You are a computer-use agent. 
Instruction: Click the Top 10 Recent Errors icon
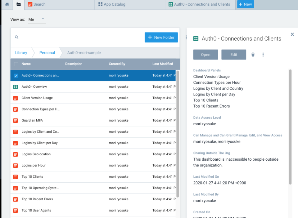16,199
